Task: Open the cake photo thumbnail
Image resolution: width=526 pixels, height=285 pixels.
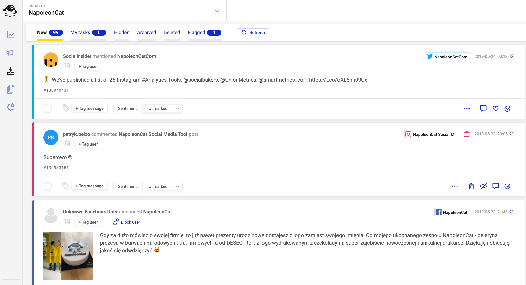Action: pos(68,256)
